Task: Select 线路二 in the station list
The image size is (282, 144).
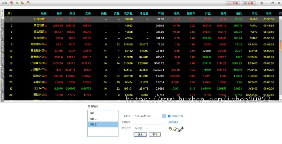Action: pyautogui.click(x=103, y=119)
